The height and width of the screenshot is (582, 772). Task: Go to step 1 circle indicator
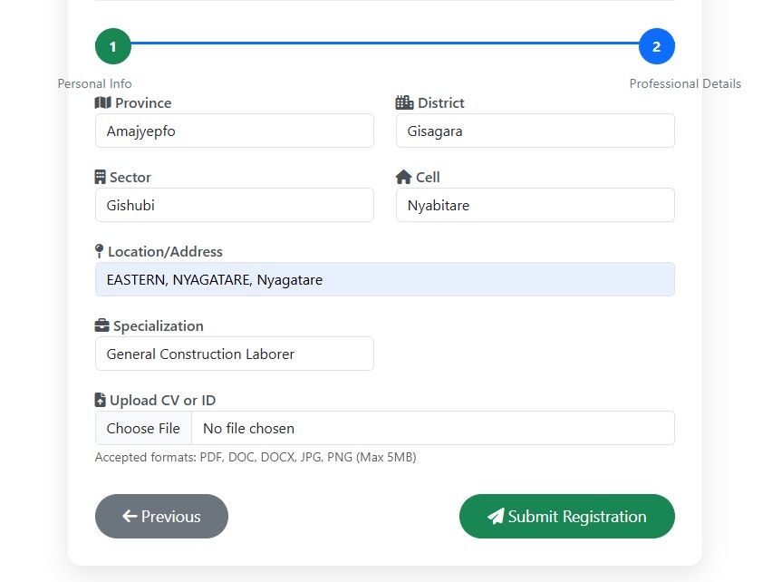[113, 46]
